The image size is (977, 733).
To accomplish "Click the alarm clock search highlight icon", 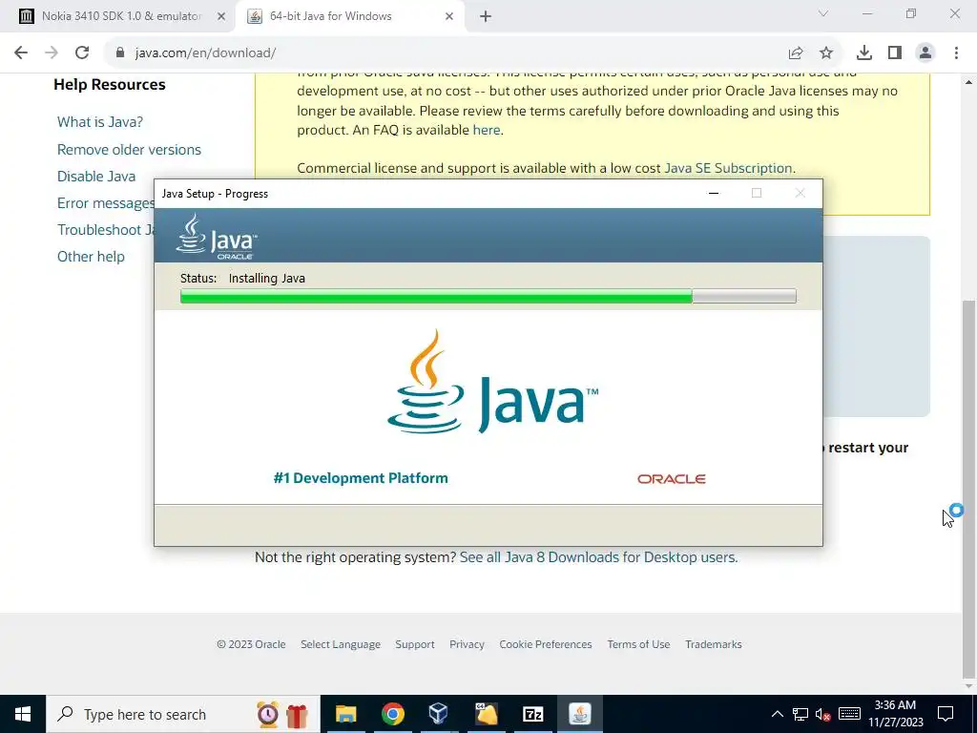I will 268,714.
